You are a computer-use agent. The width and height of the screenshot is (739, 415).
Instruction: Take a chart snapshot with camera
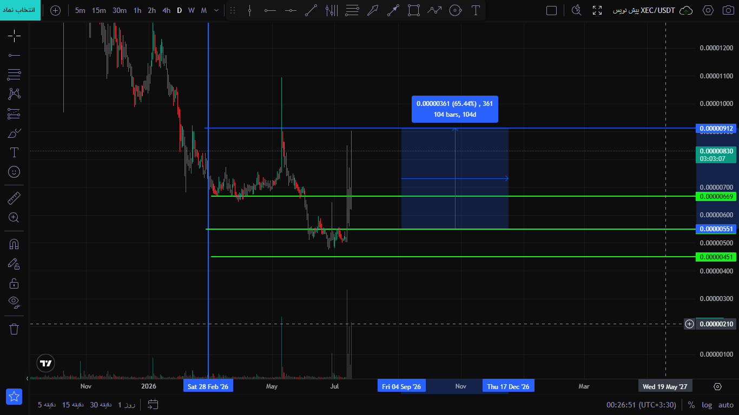[x=728, y=10]
